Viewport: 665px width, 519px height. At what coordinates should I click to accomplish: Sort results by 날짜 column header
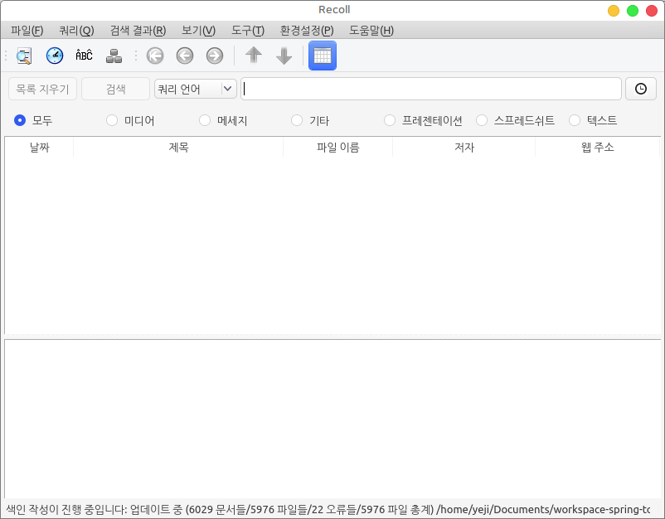[x=39, y=147]
